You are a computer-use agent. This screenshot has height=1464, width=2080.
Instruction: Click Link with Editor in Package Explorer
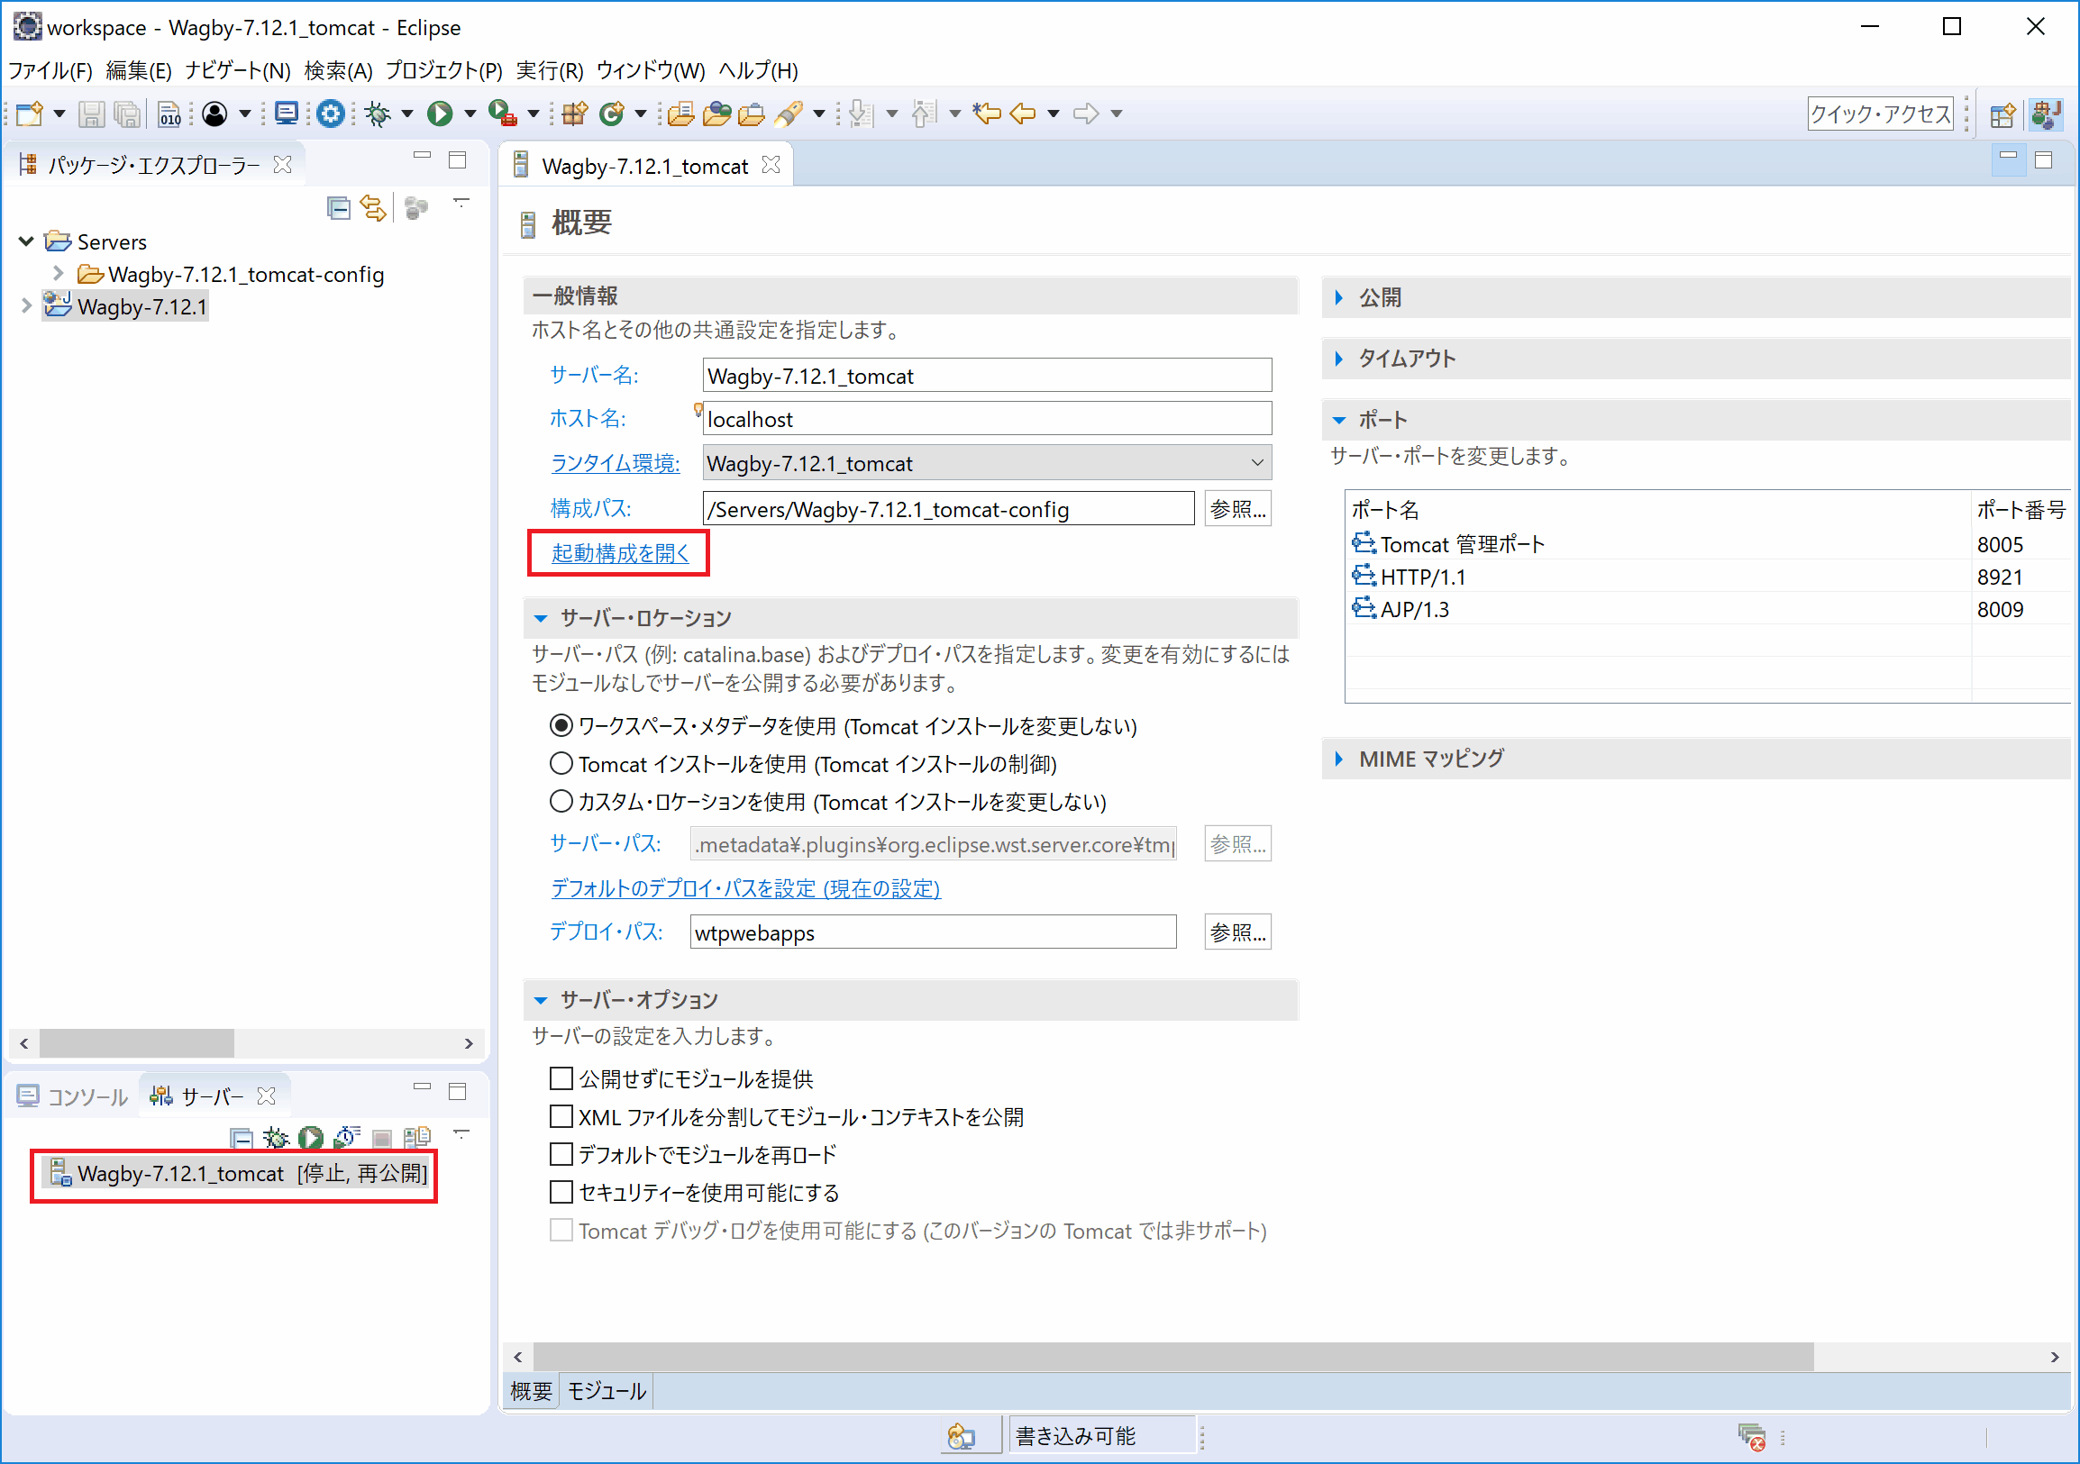click(x=373, y=208)
